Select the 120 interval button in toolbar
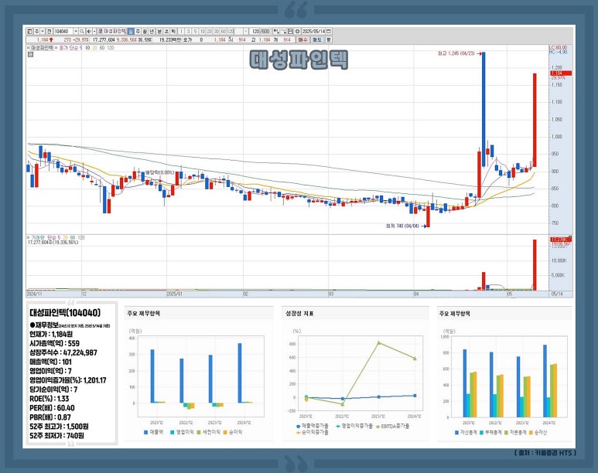The height and width of the screenshot is (473, 598). 231,31
